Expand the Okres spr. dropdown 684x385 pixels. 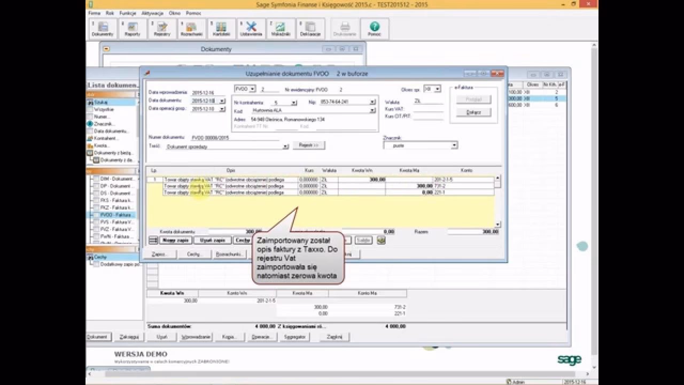tap(437, 89)
